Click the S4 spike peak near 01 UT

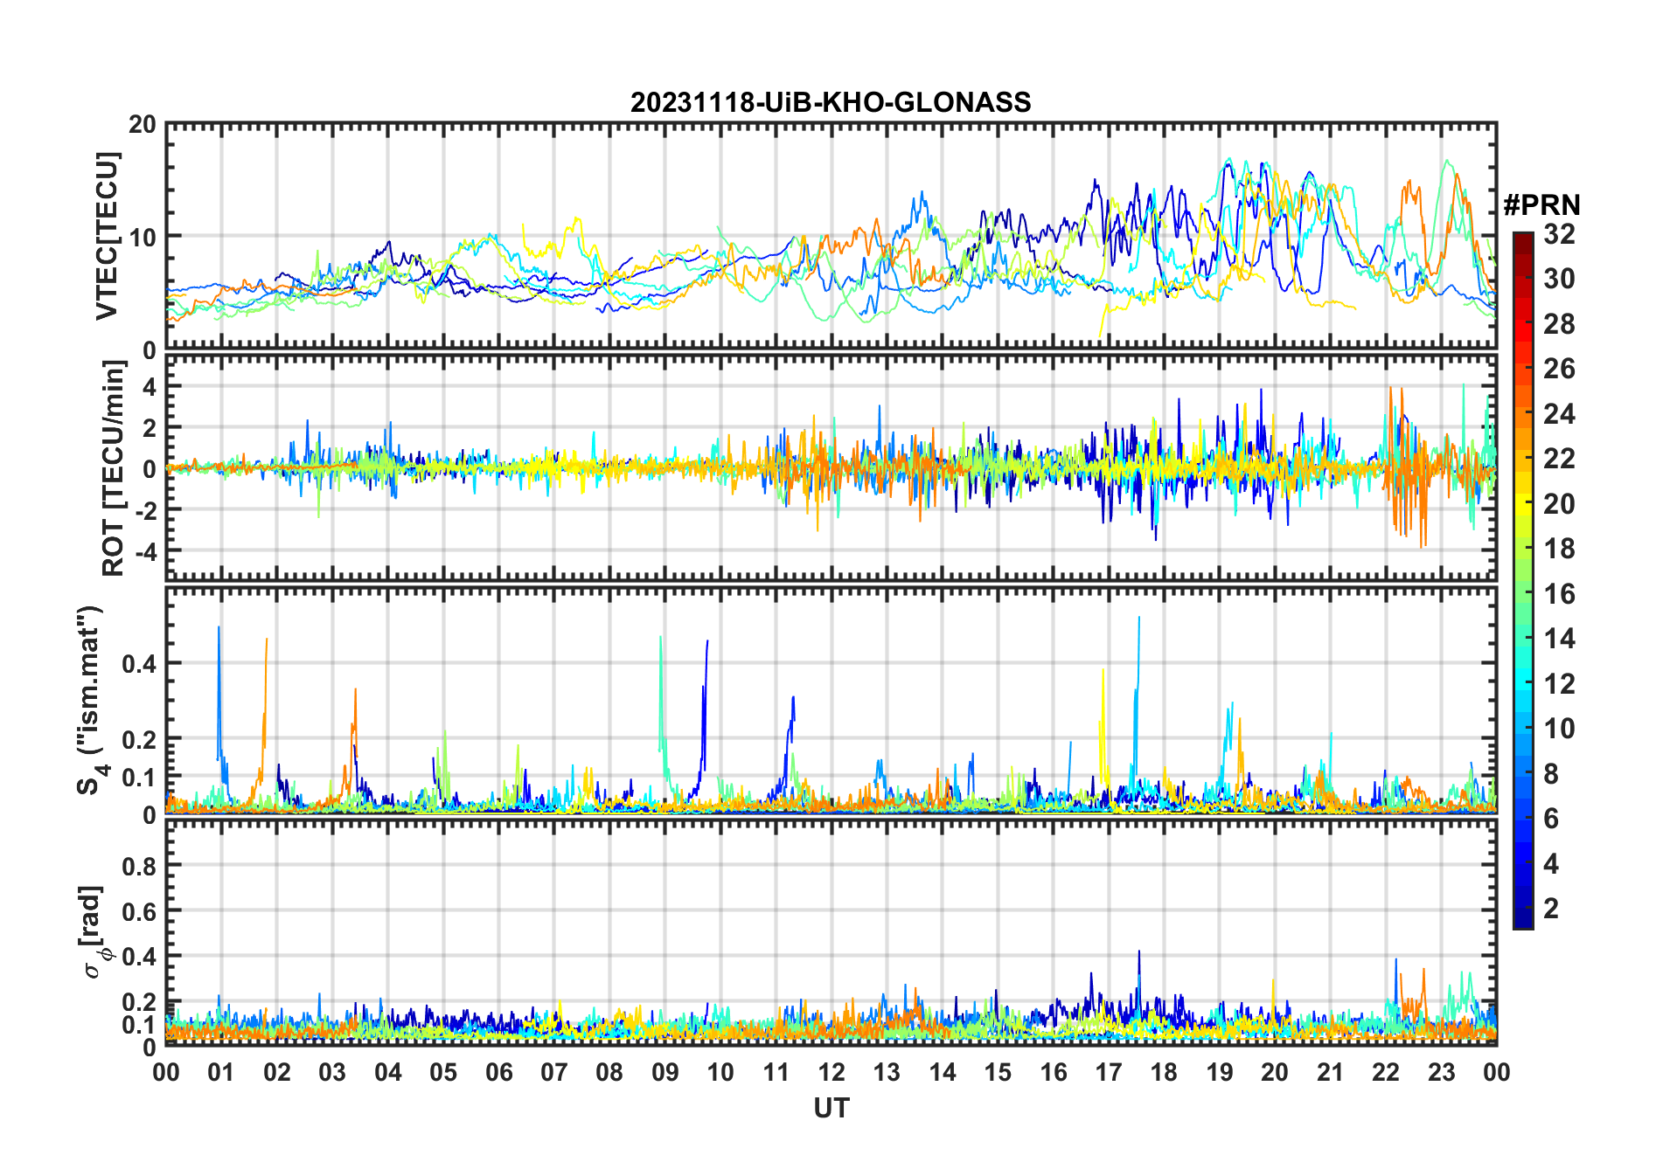219,627
